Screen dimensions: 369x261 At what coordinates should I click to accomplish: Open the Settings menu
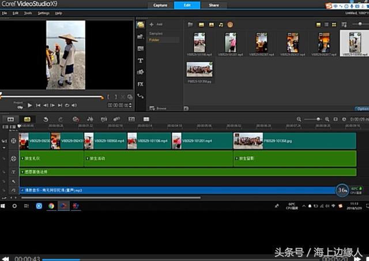coord(44,13)
